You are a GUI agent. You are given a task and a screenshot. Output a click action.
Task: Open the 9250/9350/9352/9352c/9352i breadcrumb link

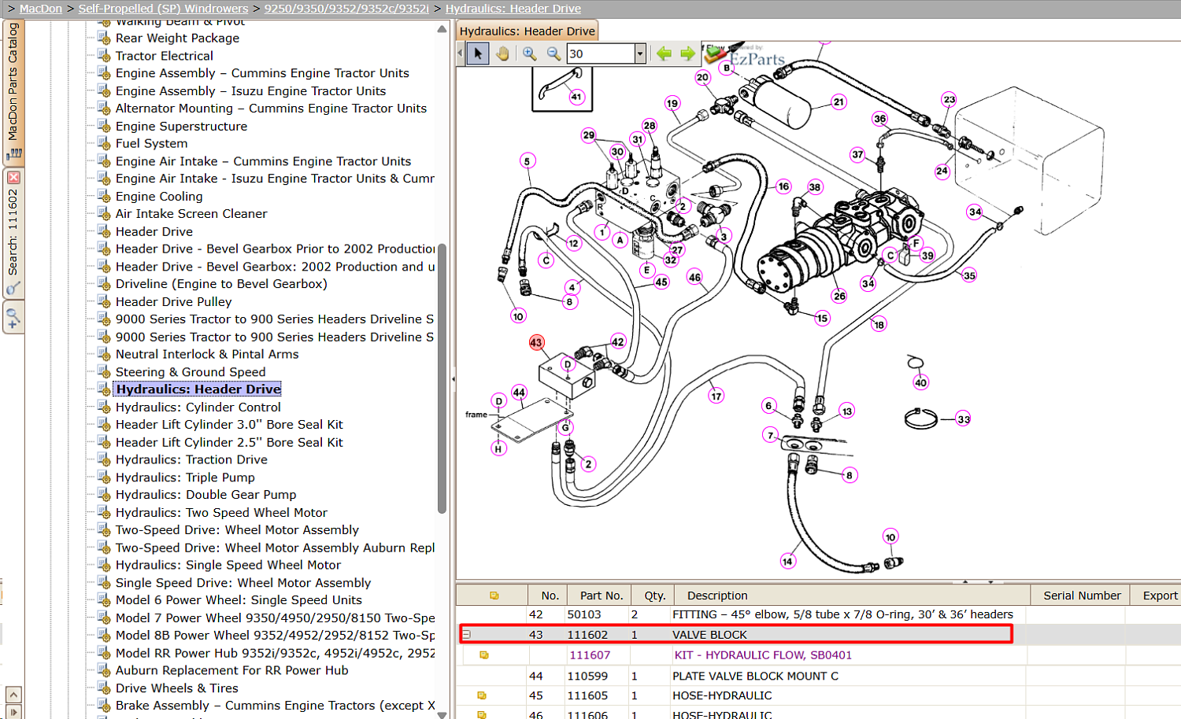tap(346, 9)
